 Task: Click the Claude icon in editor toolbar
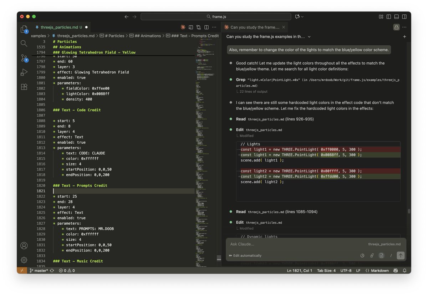pos(183,27)
